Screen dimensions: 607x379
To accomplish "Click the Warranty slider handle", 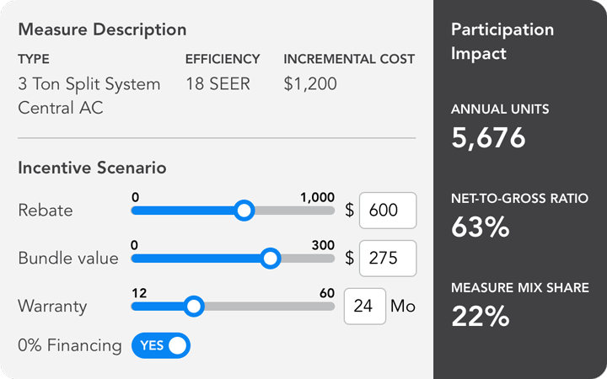I will click(194, 307).
